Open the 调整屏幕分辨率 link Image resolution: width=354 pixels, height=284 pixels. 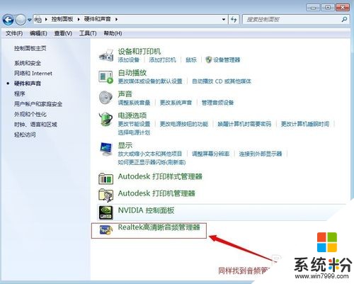tap(210, 154)
